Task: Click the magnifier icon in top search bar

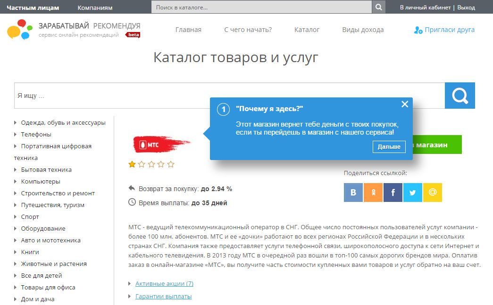Action: 378,8
